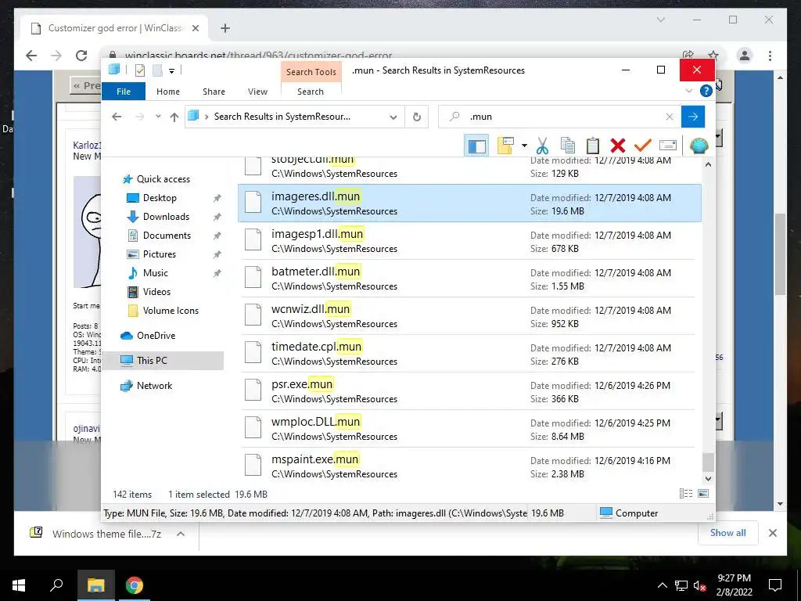Select OneDrive in the navigation pane
The height and width of the screenshot is (601, 801).
(x=156, y=335)
